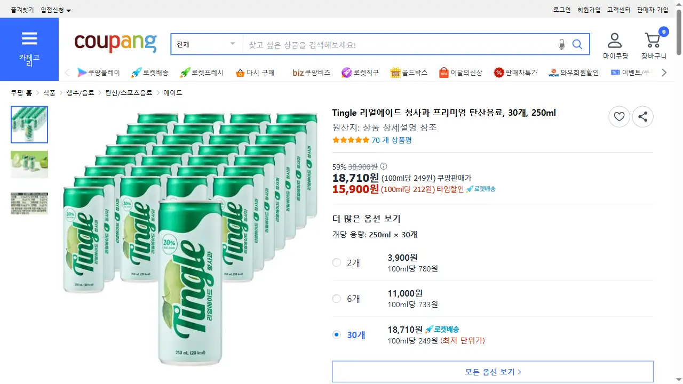683x384 pixels.
Task: Click 회원가입 in the top bar
Action: tap(589, 10)
